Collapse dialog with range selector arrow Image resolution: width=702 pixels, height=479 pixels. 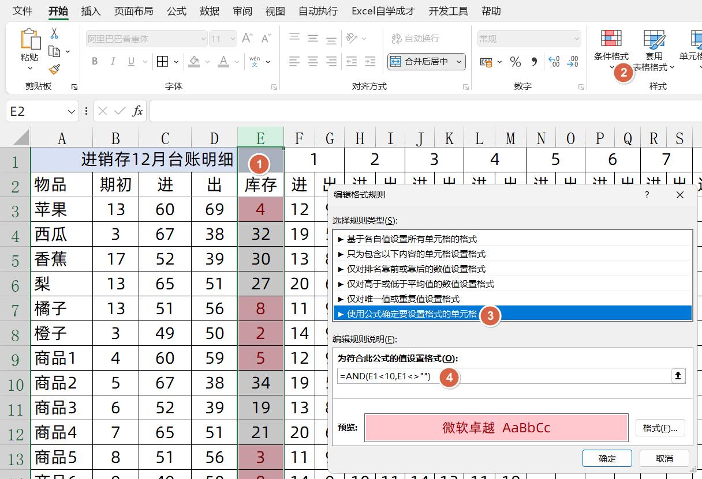pos(678,376)
